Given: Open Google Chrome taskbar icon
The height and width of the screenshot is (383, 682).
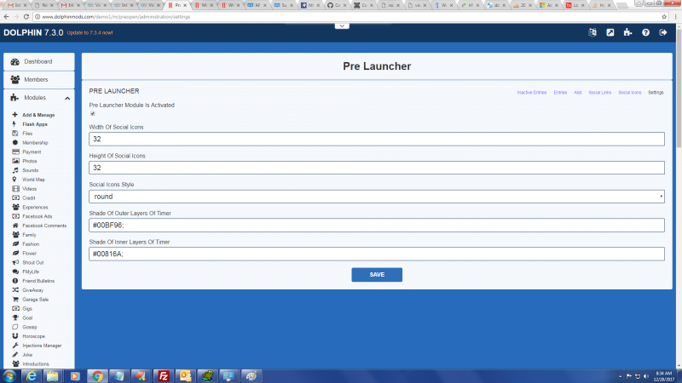Looking at the screenshot, I should point(97,376).
